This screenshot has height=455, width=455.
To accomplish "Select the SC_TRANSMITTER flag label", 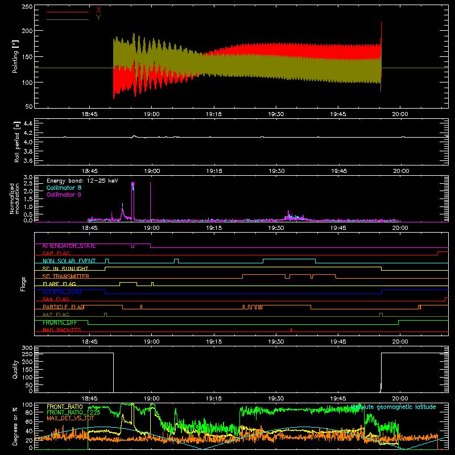I will 66,276.
